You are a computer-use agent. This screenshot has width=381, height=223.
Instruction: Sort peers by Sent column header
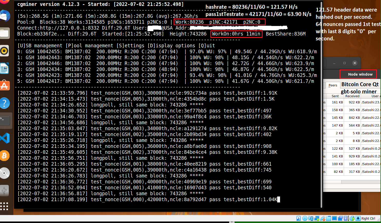[335, 96]
